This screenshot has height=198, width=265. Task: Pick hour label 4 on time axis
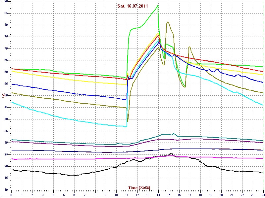(x=53, y=194)
